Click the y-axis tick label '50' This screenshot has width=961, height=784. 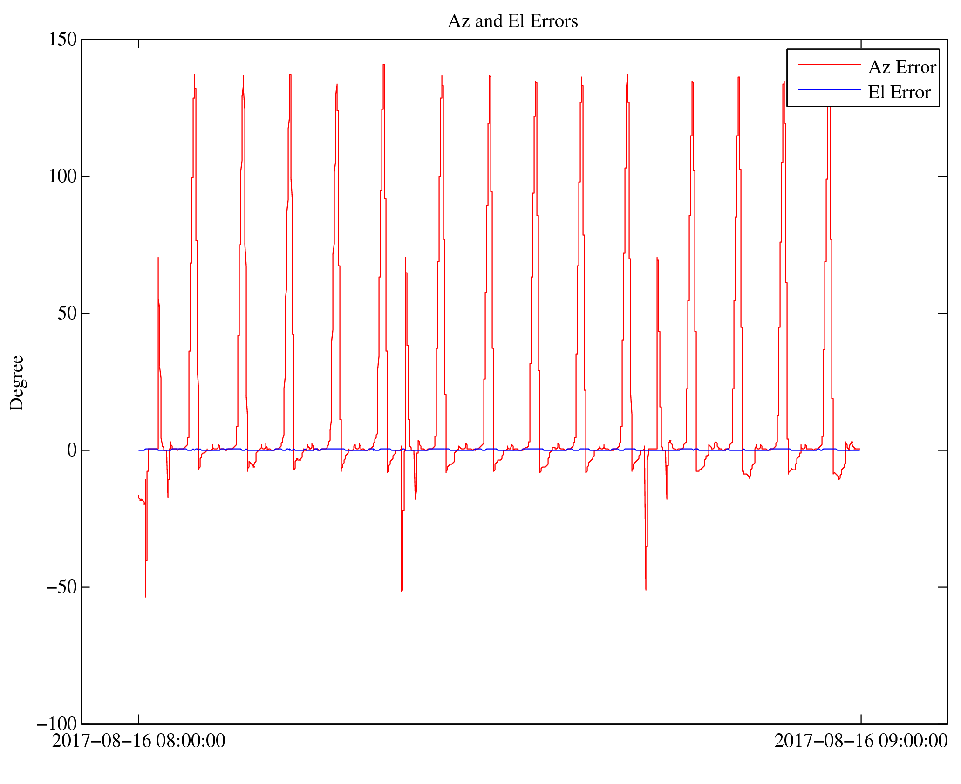67,314
